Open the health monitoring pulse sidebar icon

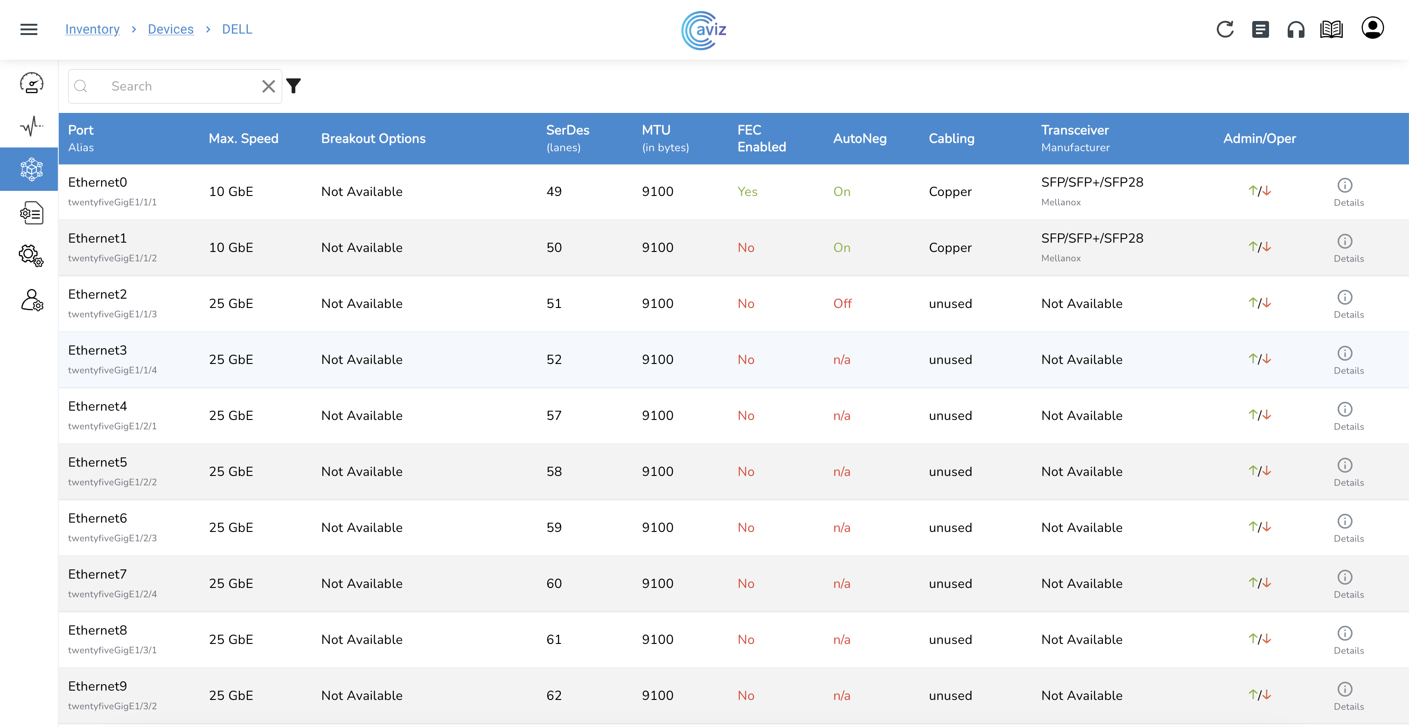click(31, 126)
